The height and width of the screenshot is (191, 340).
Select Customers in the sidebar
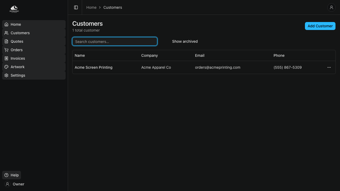tap(20, 33)
